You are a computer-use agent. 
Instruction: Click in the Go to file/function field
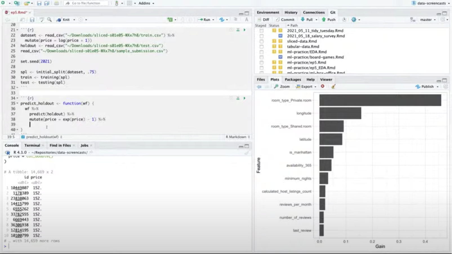[x=86, y=3]
